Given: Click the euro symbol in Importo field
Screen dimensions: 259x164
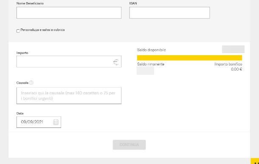Looking at the screenshot, I should [x=116, y=62].
